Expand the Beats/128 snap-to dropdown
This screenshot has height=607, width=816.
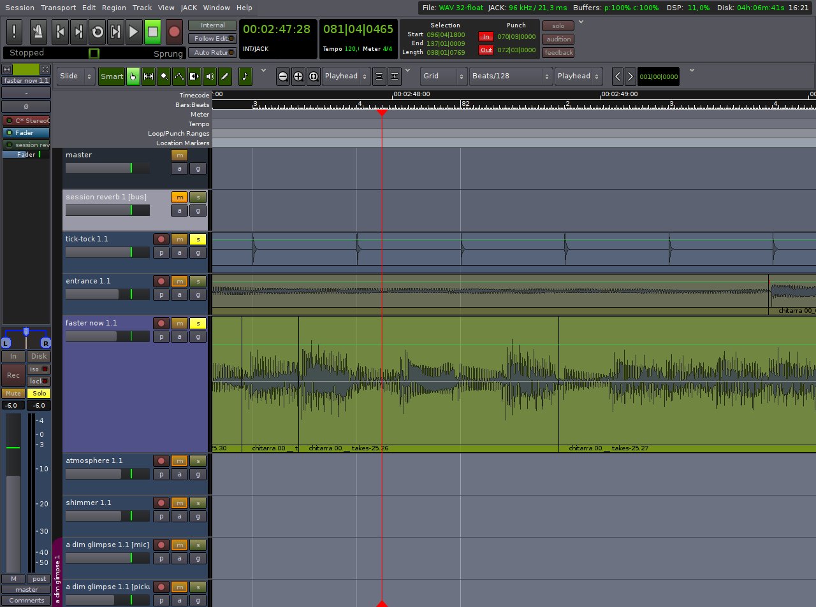tap(510, 76)
